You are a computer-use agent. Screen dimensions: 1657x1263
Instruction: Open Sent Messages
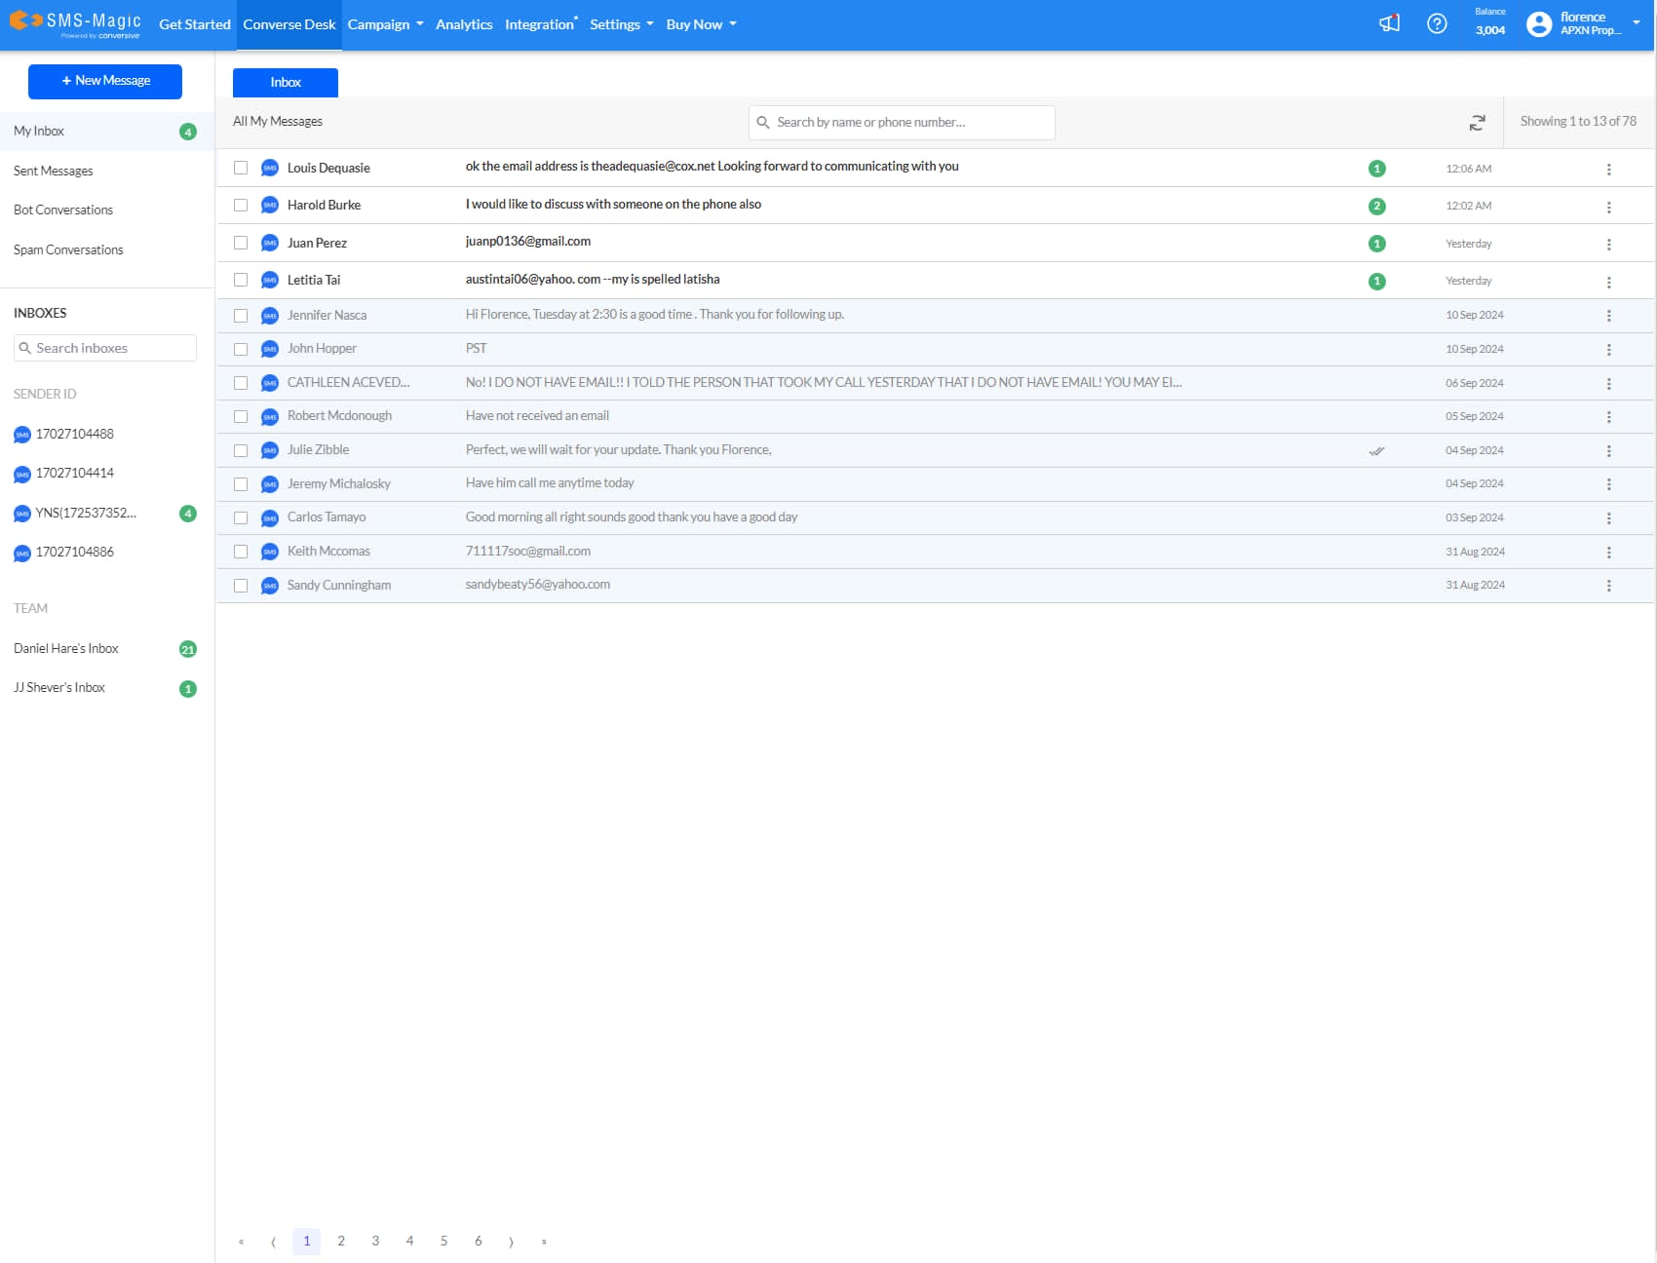(x=54, y=171)
